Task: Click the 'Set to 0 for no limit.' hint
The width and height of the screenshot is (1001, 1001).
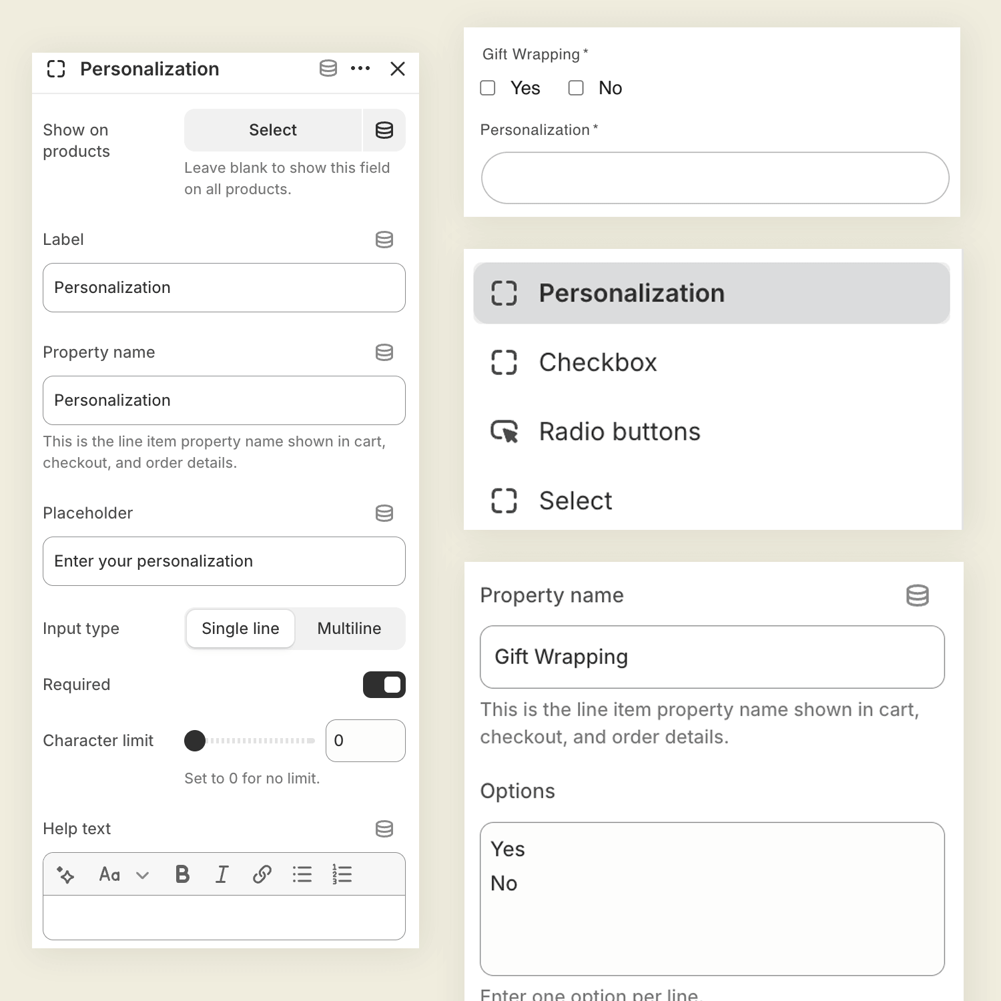Action: pyautogui.click(x=252, y=778)
